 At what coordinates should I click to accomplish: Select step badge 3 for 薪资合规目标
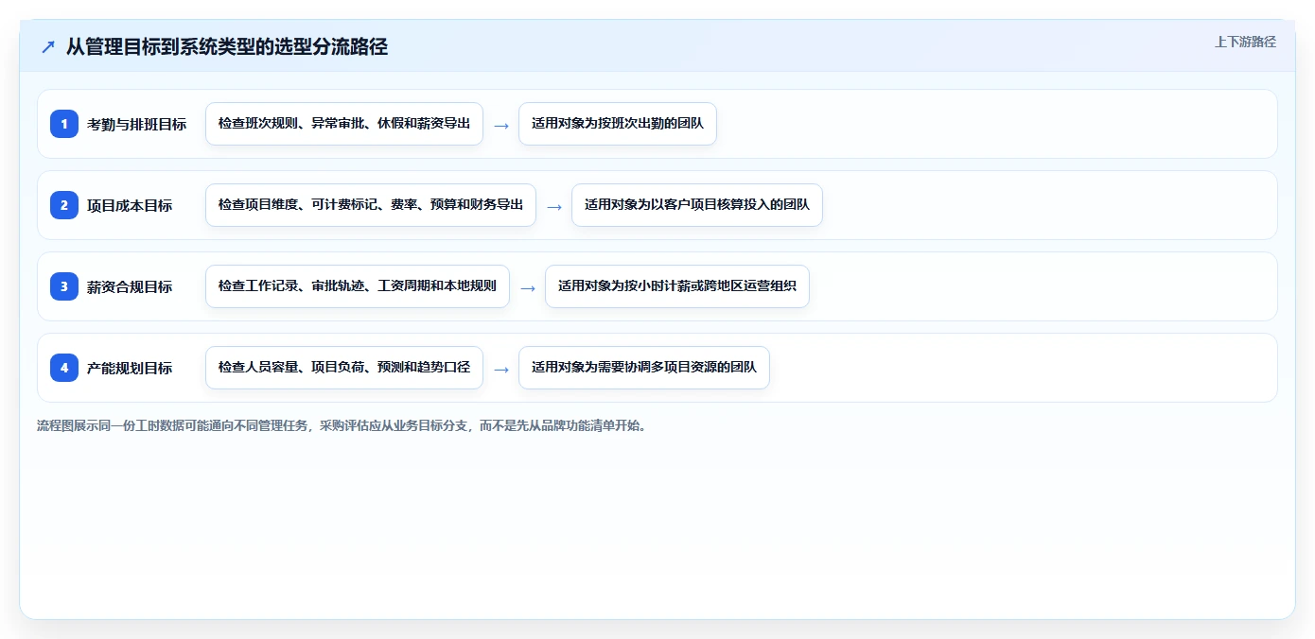pyautogui.click(x=64, y=286)
